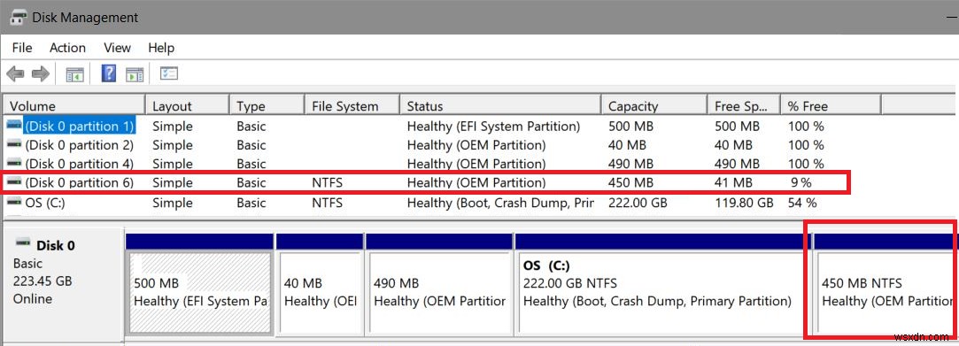Open the File menu

[22, 48]
